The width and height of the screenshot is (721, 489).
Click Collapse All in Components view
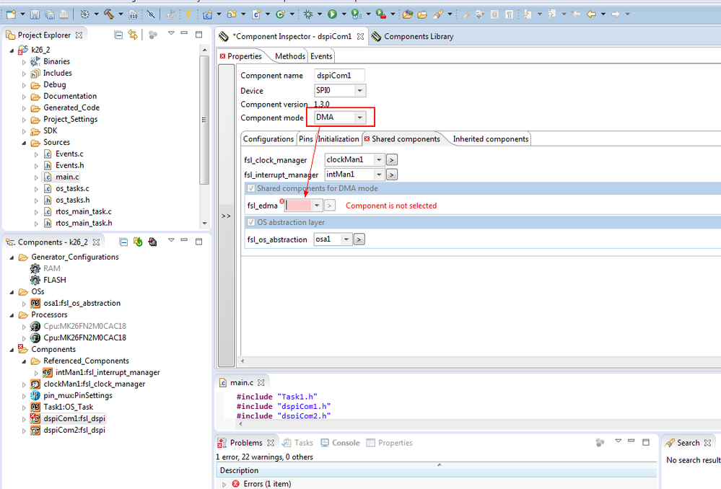[x=123, y=242]
